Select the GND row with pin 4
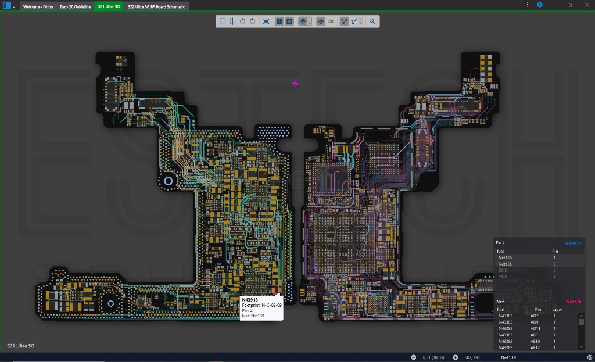 (x=539, y=277)
